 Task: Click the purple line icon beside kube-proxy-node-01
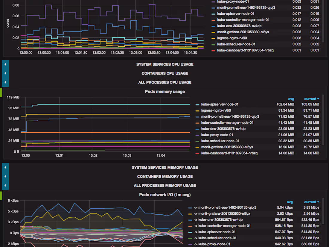(197, 135)
